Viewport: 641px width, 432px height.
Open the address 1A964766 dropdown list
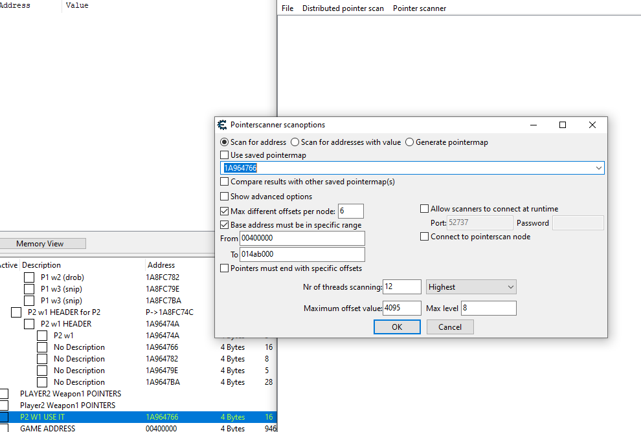598,168
